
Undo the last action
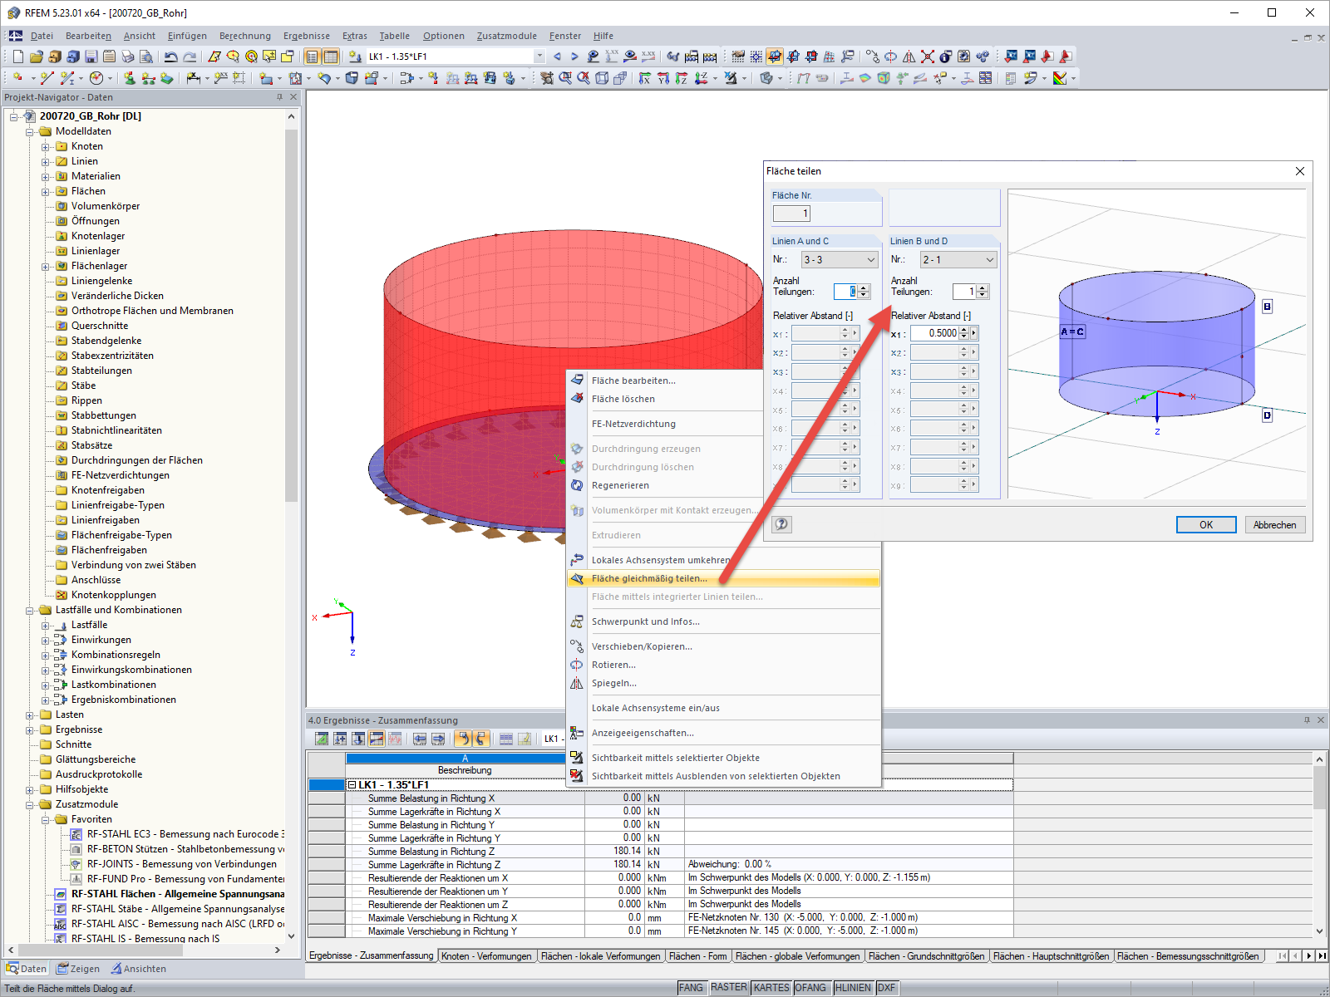click(170, 56)
